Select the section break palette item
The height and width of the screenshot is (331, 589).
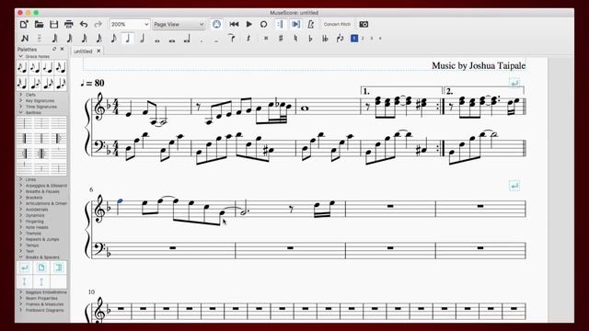click(x=58, y=268)
